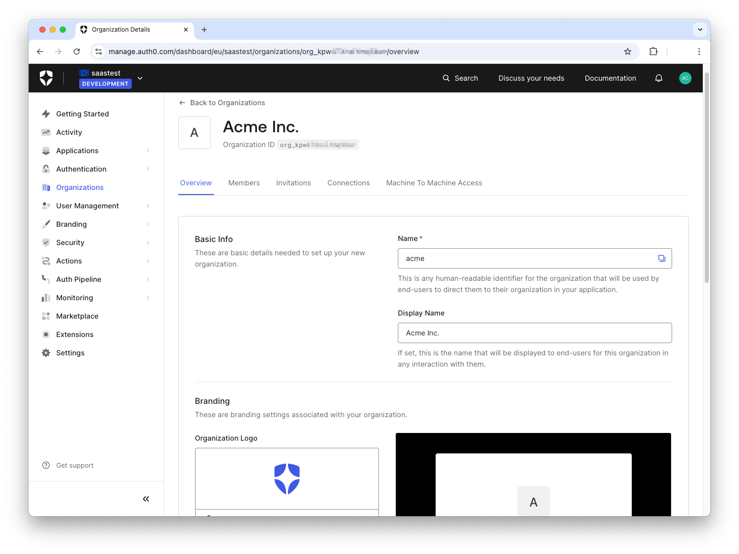The height and width of the screenshot is (554, 739).
Task: Collapse the sidebar with double chevron
Action: point(146,499)
